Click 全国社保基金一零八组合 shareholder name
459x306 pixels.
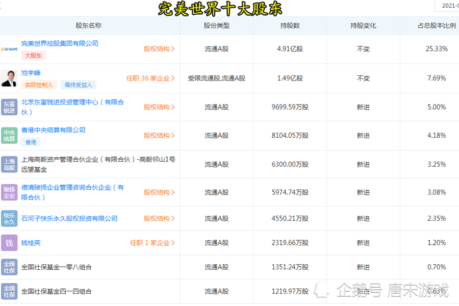[57, 267]
